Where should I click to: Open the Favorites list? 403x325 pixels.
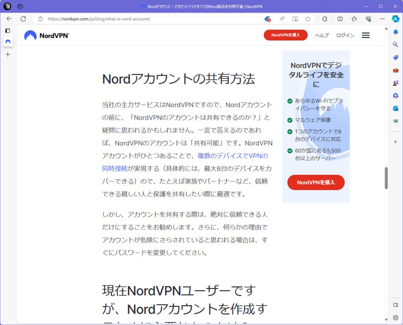354,19
